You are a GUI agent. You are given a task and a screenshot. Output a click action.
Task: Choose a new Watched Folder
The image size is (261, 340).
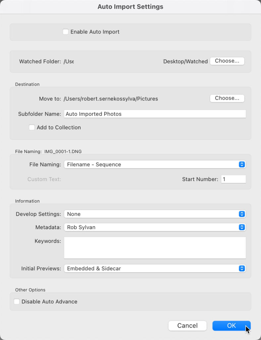(x=227, y=61)
